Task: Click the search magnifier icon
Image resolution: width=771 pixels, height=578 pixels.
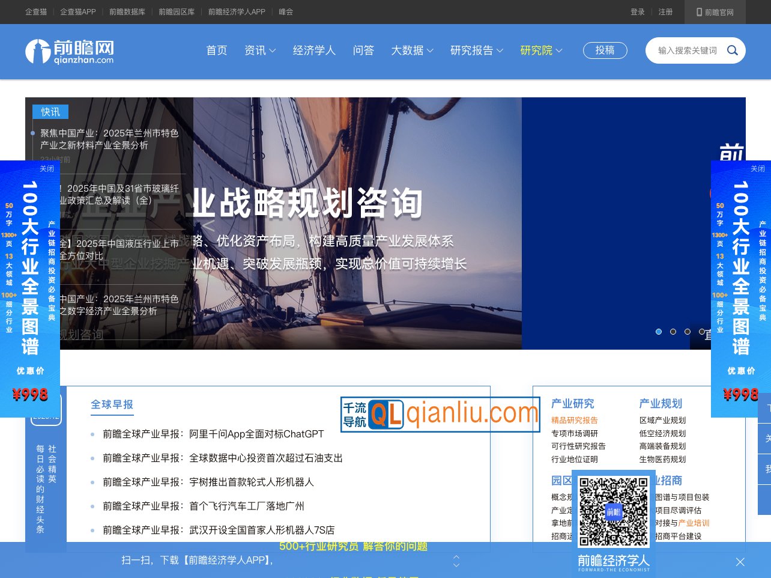Action: 732,50
